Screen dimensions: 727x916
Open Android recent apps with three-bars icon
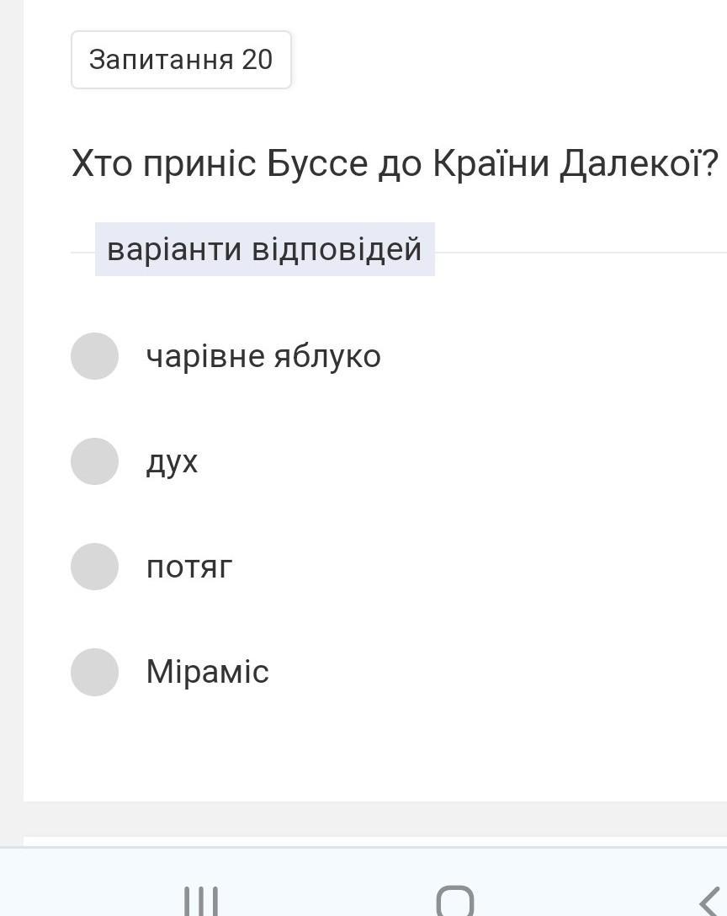tap(201, 901)
